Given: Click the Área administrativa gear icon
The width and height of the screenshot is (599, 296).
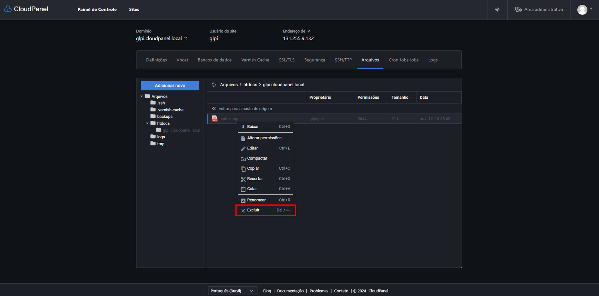Looking at the screenshot, I should [518, 10].
